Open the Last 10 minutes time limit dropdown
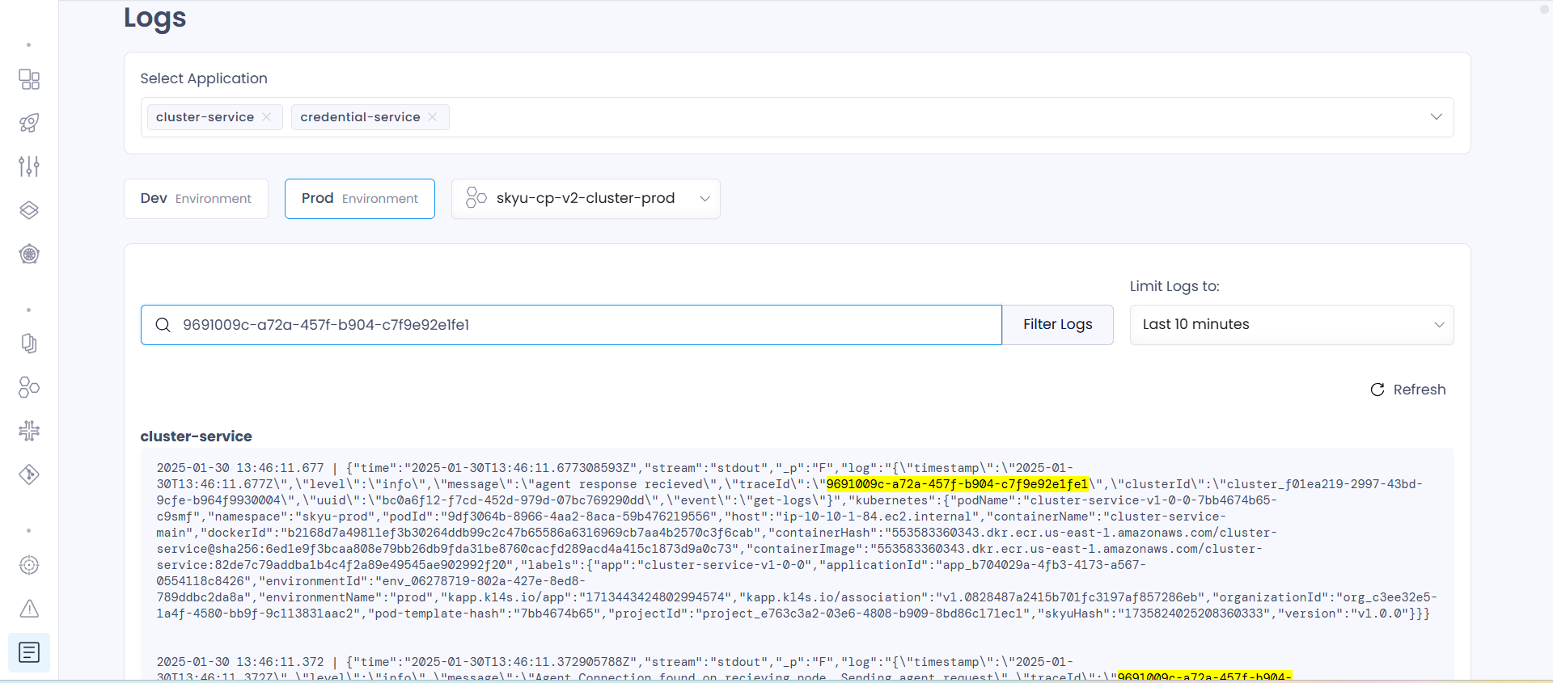 point(1292,325)
